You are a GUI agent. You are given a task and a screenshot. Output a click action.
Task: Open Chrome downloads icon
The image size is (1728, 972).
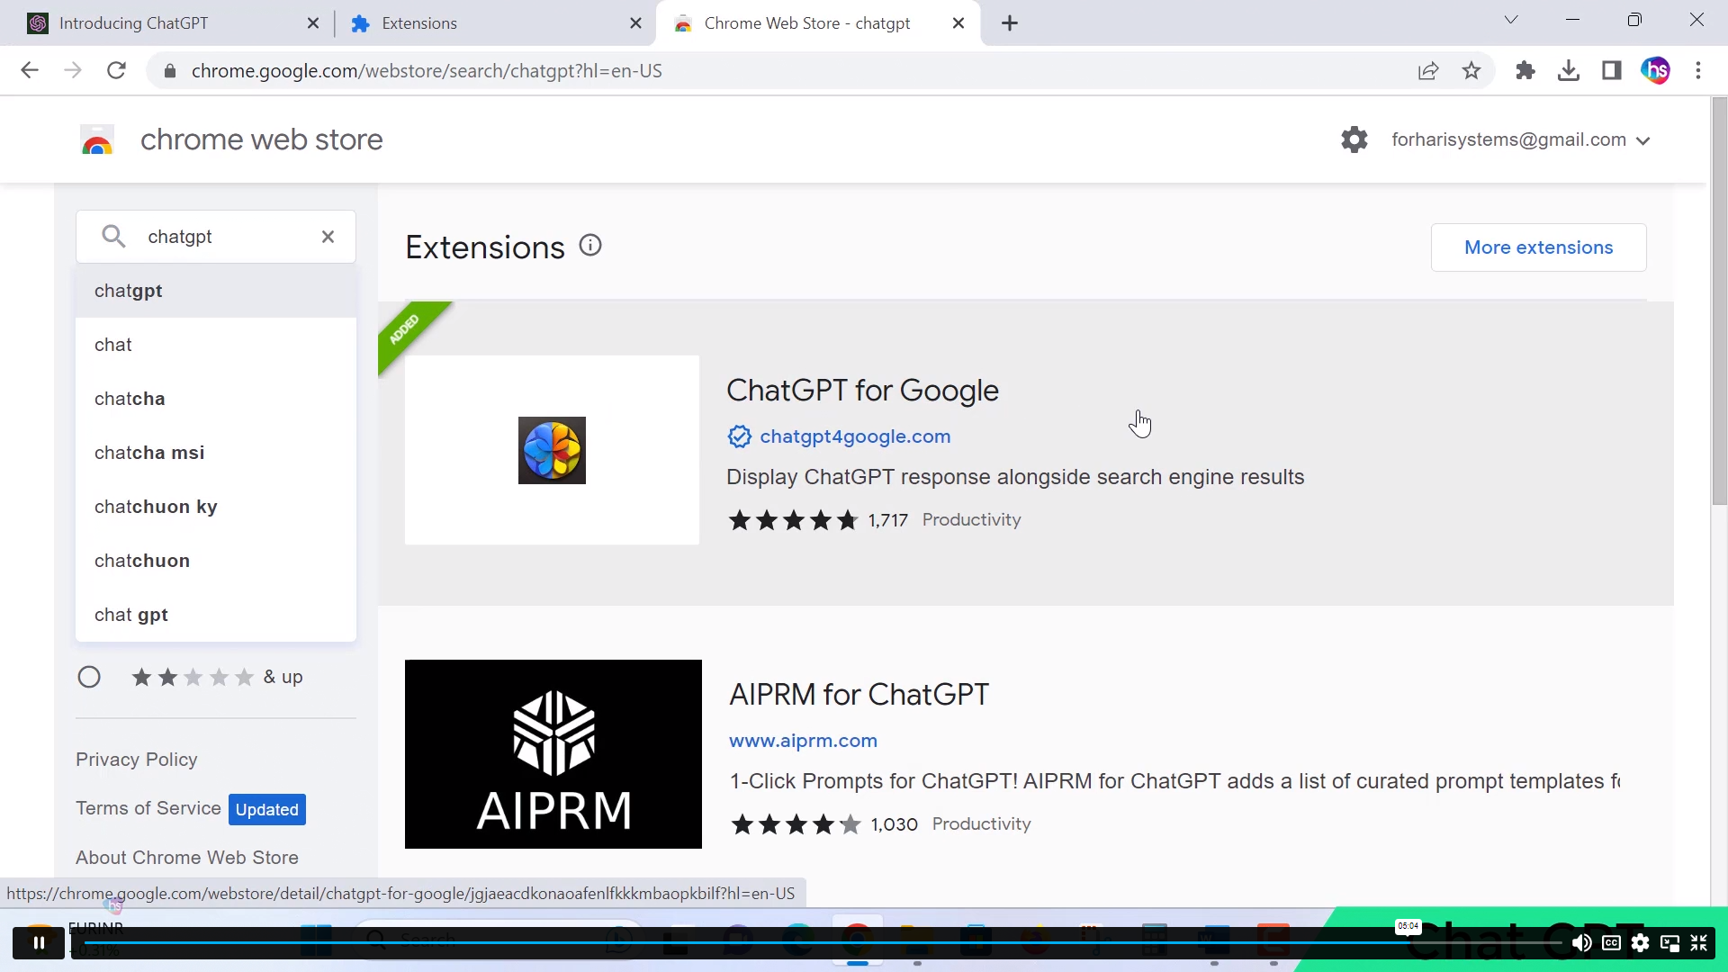pyautogui.click(x=1568, y=70)
